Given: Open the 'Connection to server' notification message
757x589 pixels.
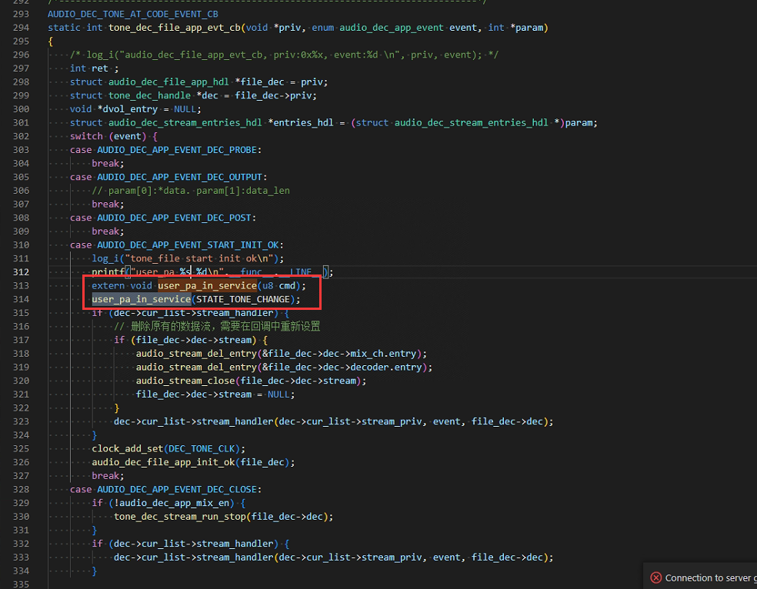Looking at the screenshot, I should (711, 577).
